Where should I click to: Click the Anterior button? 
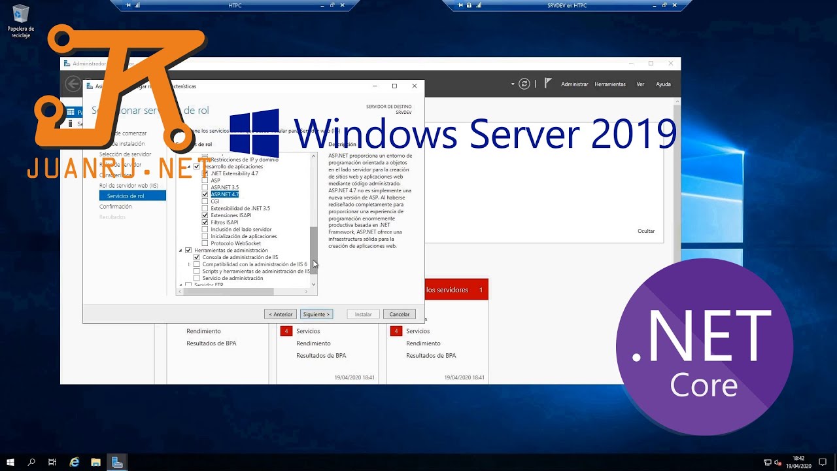281,315
